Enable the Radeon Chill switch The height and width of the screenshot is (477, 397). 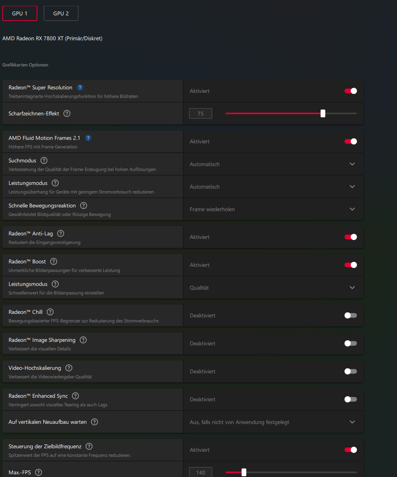coord(350,315)
